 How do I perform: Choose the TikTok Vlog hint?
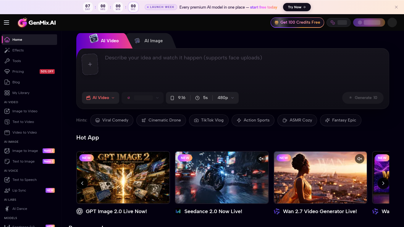pos(209,120)
